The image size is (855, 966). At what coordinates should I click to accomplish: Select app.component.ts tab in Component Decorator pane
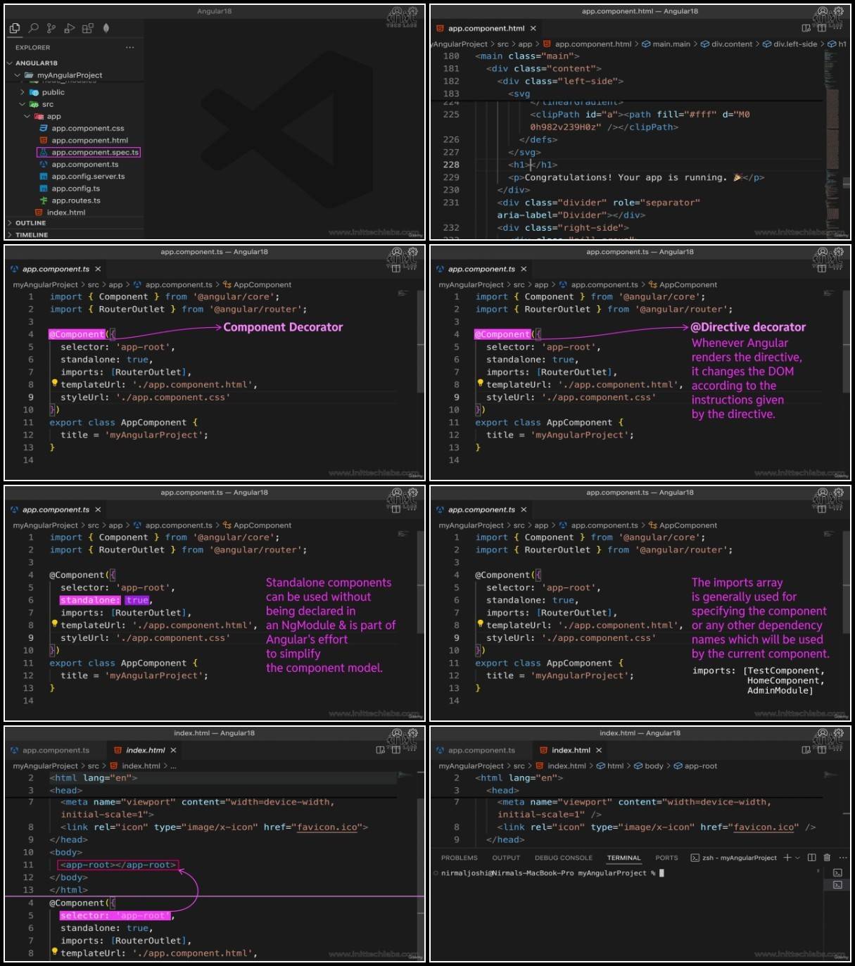coord(56,269)
